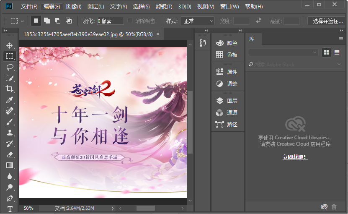This screenshot has height=214, width=348.
Task: Click the horizontal scrollbar thumb
Action: (x=146, y=209)
